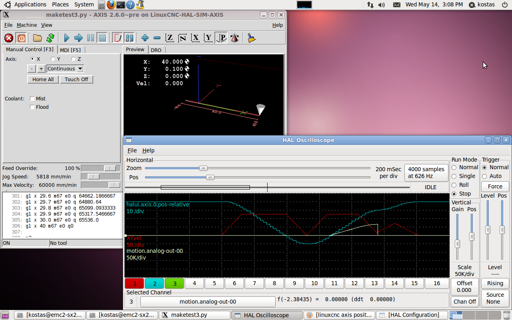
Task: Open the help launcher in top panel
Action: click(x=130, y=5)
